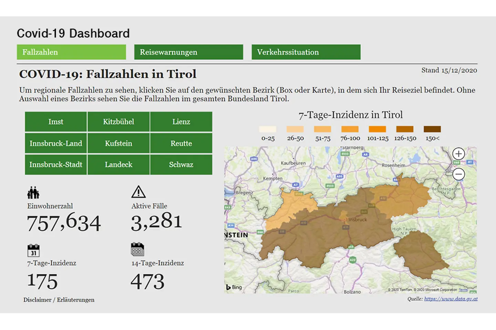Open the Disclaimer / Erläuterungen link

pyautogui.click(x=59, y=300)
